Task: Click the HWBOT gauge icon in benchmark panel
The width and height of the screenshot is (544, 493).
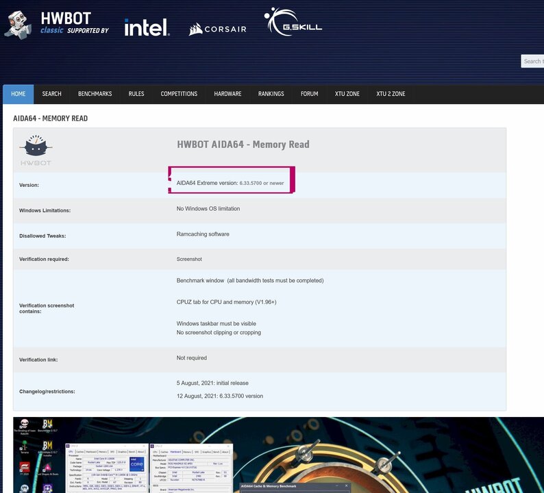Action: [x=36, y=151]
